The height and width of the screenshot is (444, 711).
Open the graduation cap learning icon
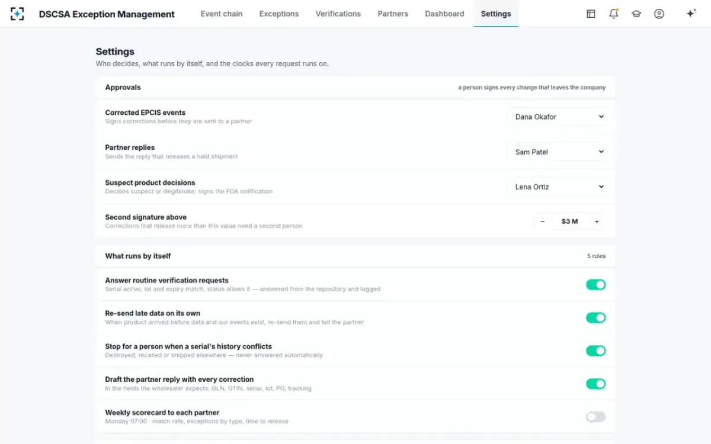pos(636,14)
